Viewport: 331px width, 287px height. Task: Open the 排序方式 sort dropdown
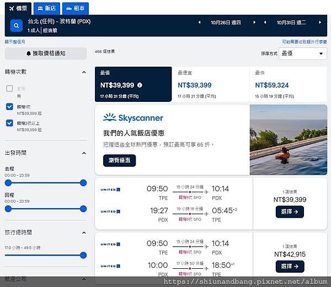pos(303,53)
